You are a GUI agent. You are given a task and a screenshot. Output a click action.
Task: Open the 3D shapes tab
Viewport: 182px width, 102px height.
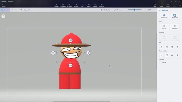coord(69,5)
